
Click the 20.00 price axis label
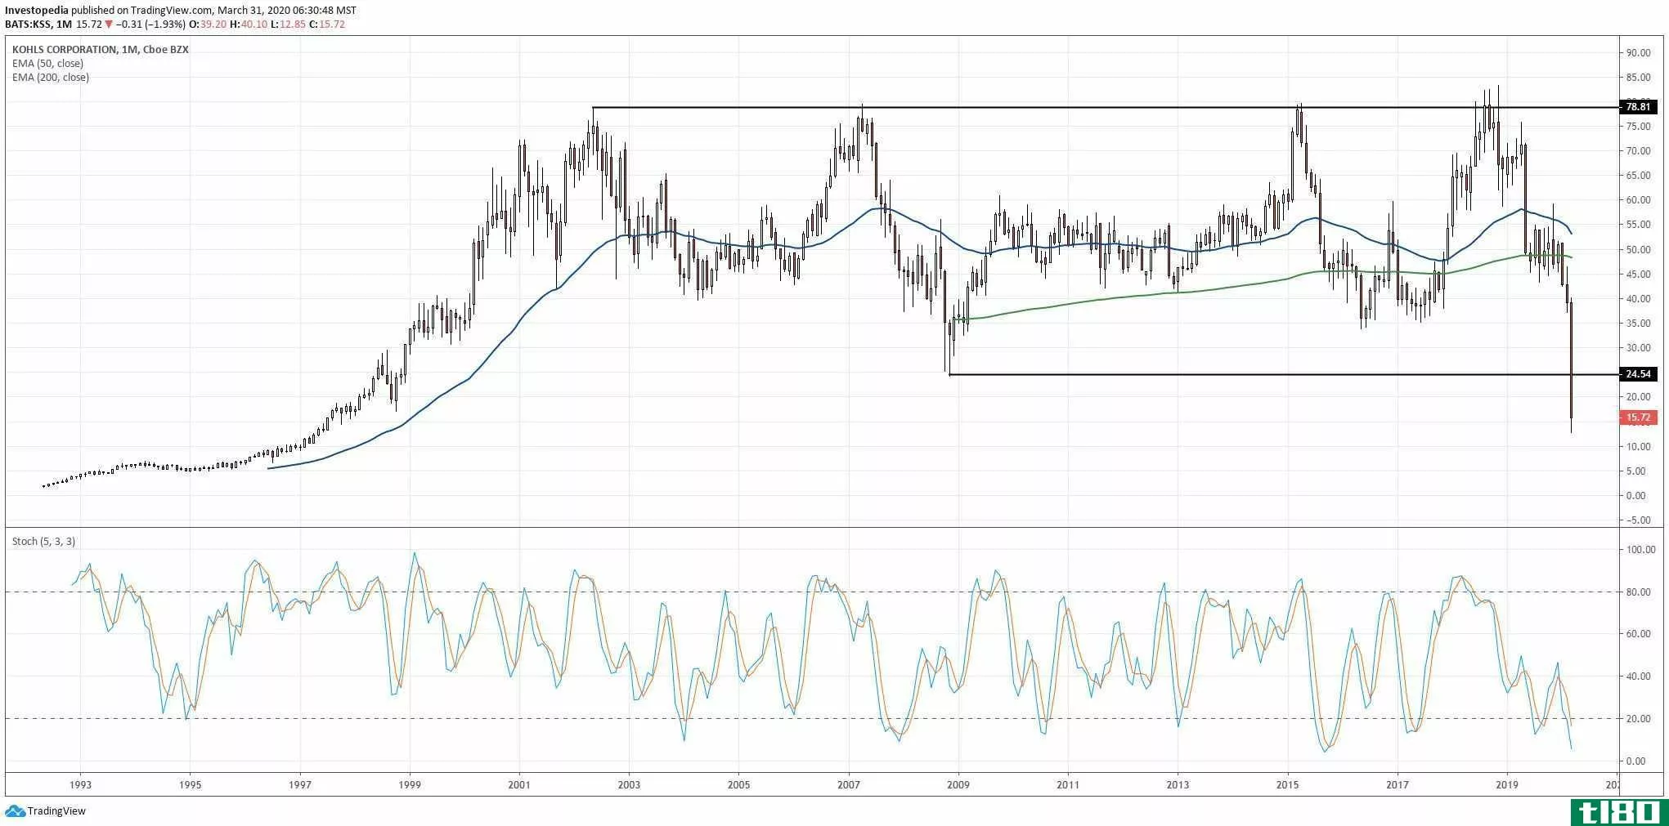[1638, 397]
